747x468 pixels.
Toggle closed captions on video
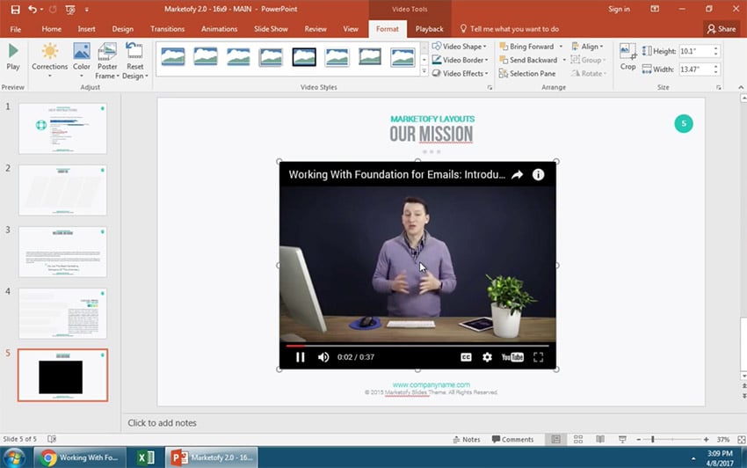click(x=466, y=357)
